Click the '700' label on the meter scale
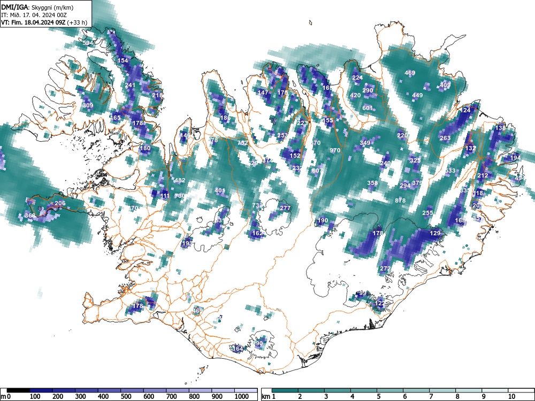 pos(171,397)
